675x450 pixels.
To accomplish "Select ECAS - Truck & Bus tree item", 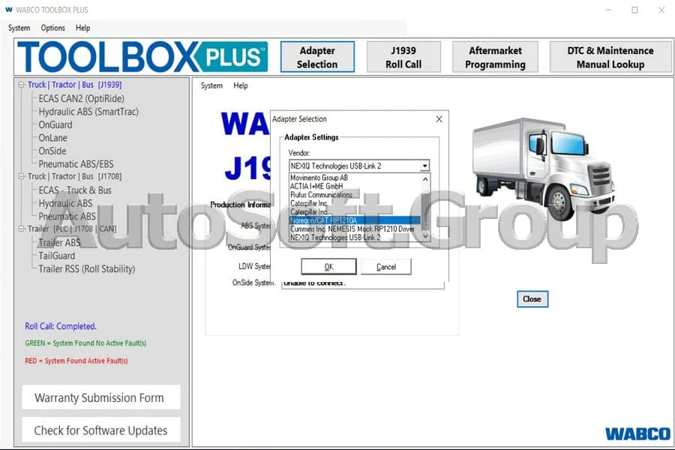I will [x=75, y=190].
